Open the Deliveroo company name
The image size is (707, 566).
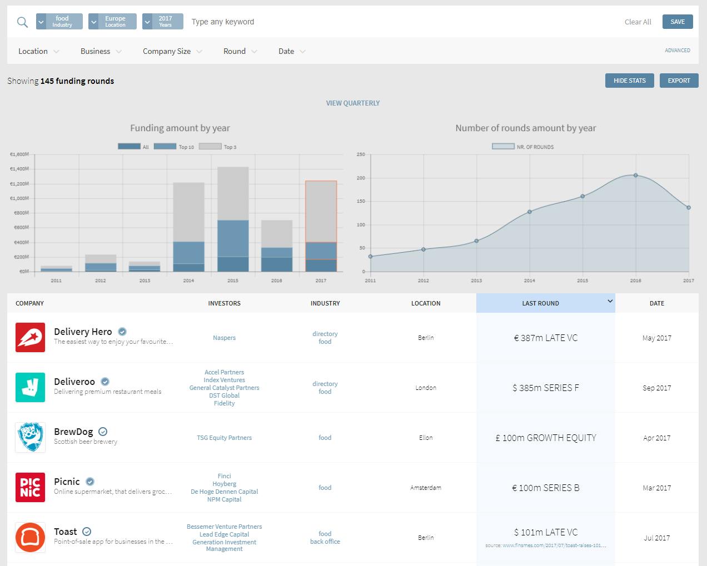coord(74,382)
